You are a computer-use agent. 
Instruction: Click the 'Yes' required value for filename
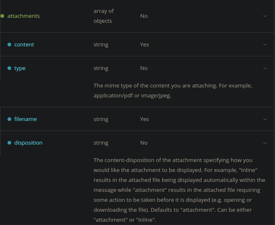point(144,119)
